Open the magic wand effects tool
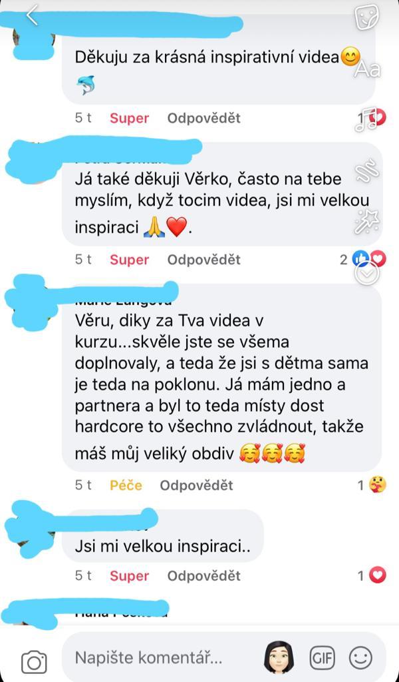 367,222
